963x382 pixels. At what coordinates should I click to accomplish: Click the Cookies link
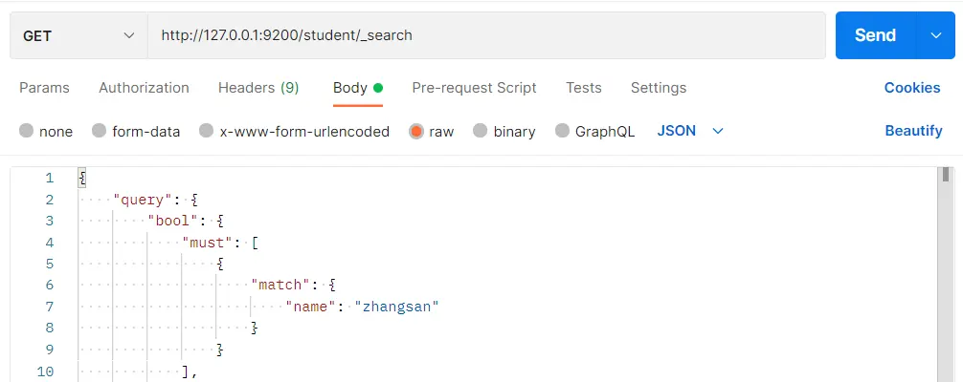pos(911,88)
